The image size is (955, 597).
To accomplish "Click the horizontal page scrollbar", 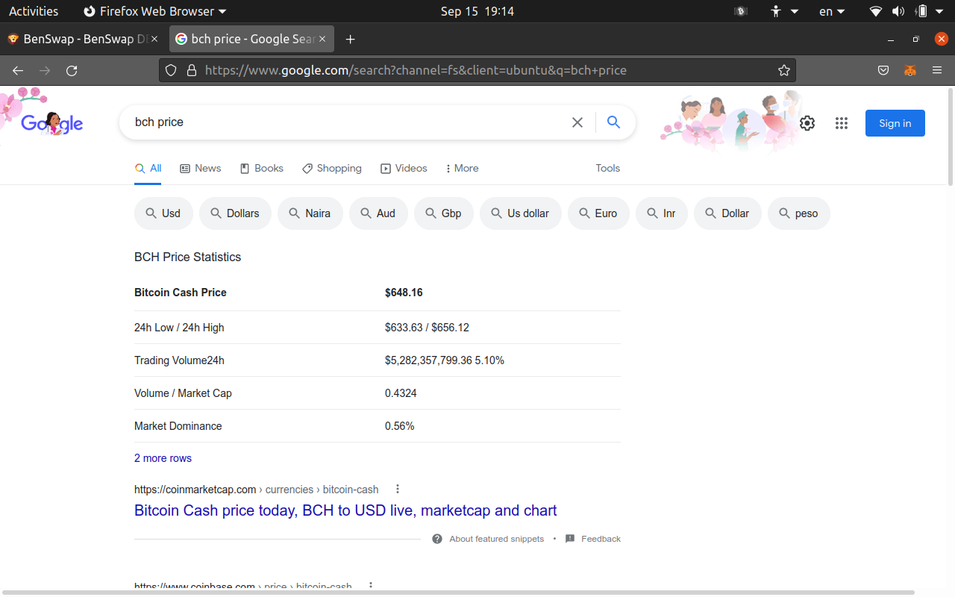I will click(457, 593).
